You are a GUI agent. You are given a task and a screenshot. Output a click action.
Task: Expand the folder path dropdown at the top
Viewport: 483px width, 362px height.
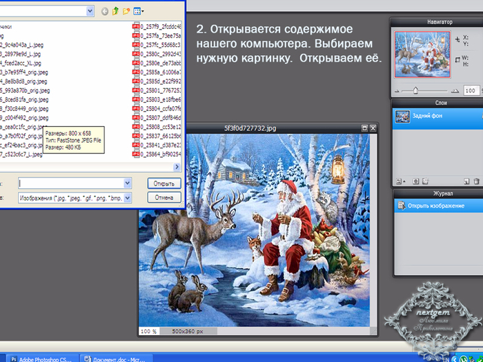tap(90, 12)
